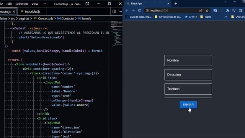
Task: Open the overflow menu after View
Action: [44, 4]
